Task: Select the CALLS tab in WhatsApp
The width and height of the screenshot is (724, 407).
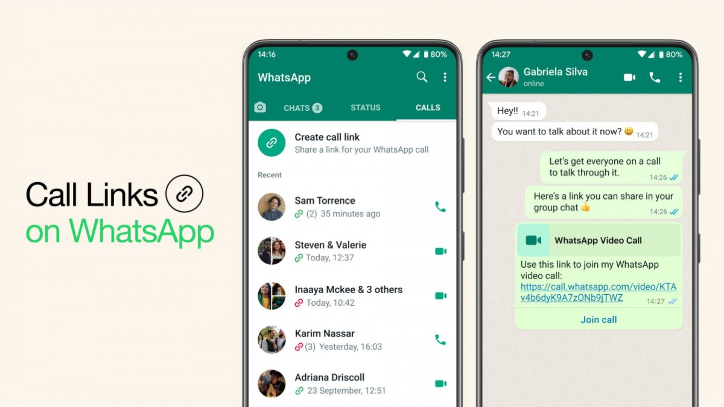Action: (426, 107)
